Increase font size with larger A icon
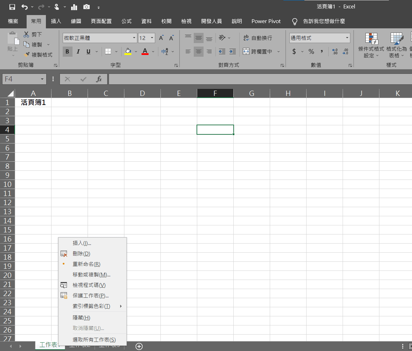Image resolution: width=412 pixels, height=351 pixels. (161, 38)
